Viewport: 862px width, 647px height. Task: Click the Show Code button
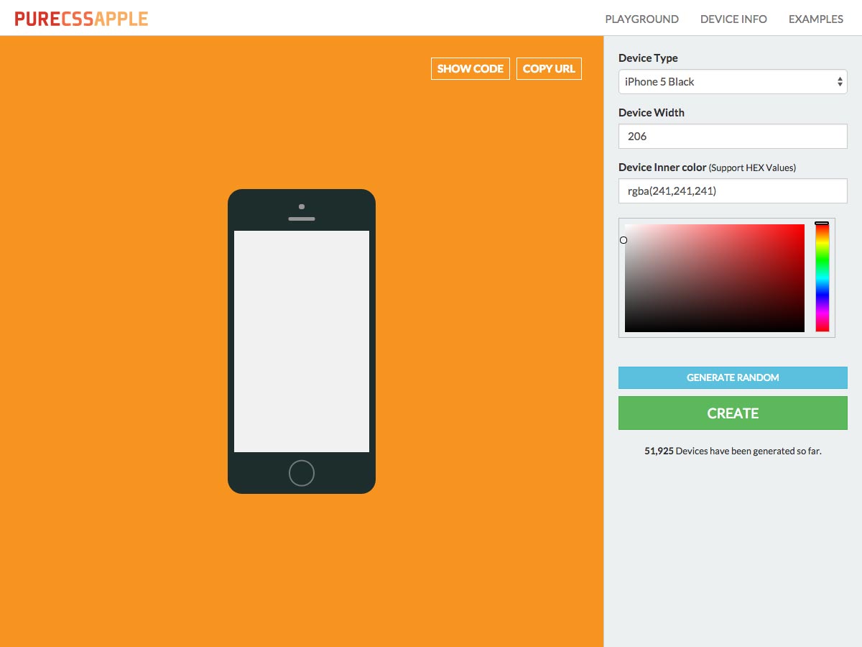471,69
